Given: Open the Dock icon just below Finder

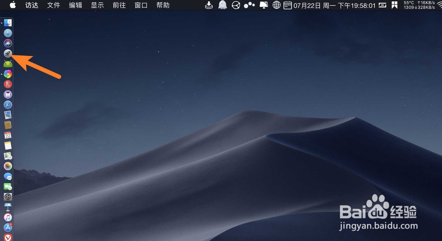Looking at the screenshot, I should click(x=8, y=33).
